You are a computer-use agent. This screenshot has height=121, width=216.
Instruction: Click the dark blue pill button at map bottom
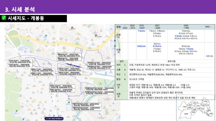pos(54,118)
